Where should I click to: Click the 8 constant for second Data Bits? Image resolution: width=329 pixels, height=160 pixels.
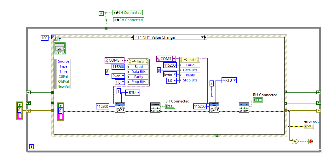point(159,70)
